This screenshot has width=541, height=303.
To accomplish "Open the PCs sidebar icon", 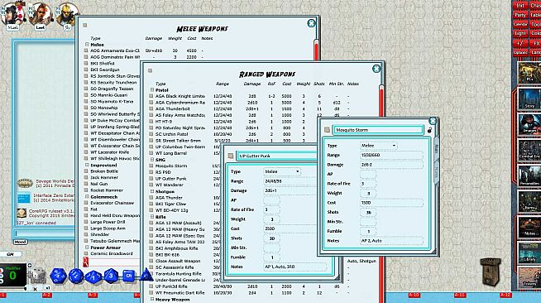I will [x=529, y=73].
